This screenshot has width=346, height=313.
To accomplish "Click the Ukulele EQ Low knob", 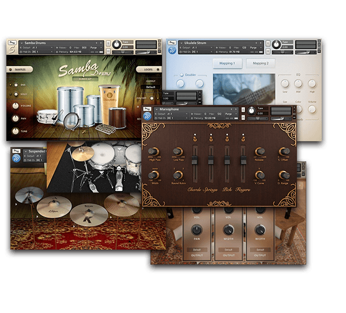I will click(x=285, y=84).
